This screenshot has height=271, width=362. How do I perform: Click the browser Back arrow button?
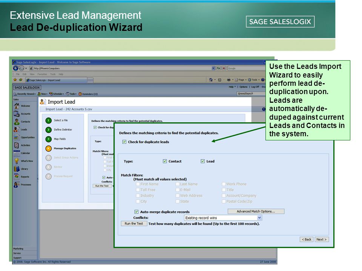15,68
